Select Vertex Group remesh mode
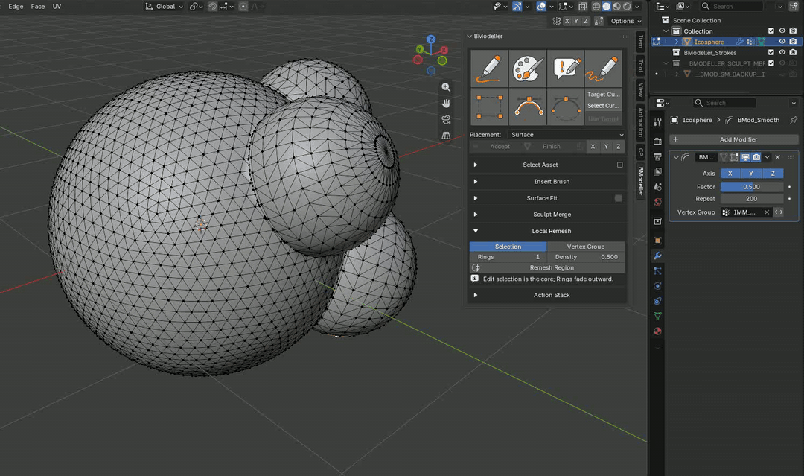 click(x=586, y=247)
